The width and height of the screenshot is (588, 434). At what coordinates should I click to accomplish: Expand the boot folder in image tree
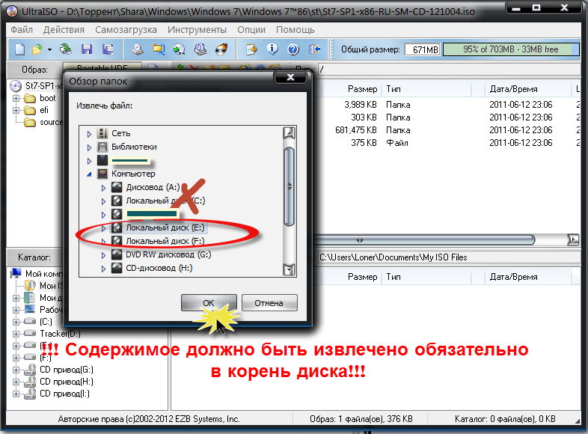click(16, 98)
